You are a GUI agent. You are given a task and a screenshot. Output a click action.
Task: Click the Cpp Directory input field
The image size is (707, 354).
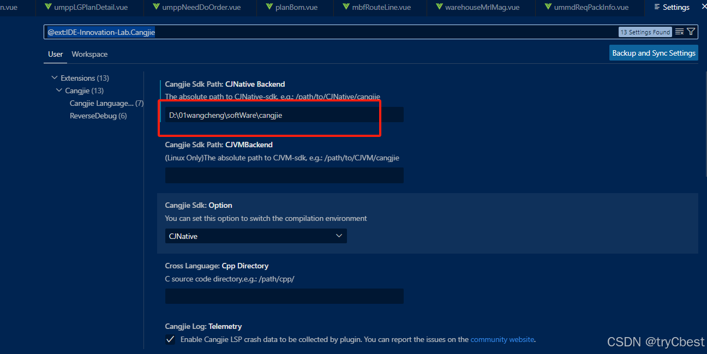[x=284, y=296]
